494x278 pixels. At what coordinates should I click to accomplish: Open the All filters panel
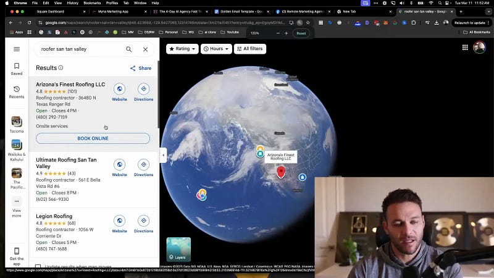click(250, 49)
